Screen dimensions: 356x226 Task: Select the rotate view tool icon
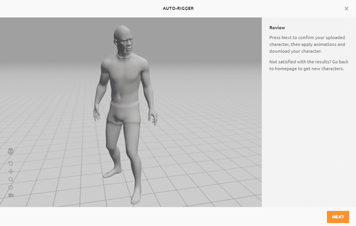11,163
